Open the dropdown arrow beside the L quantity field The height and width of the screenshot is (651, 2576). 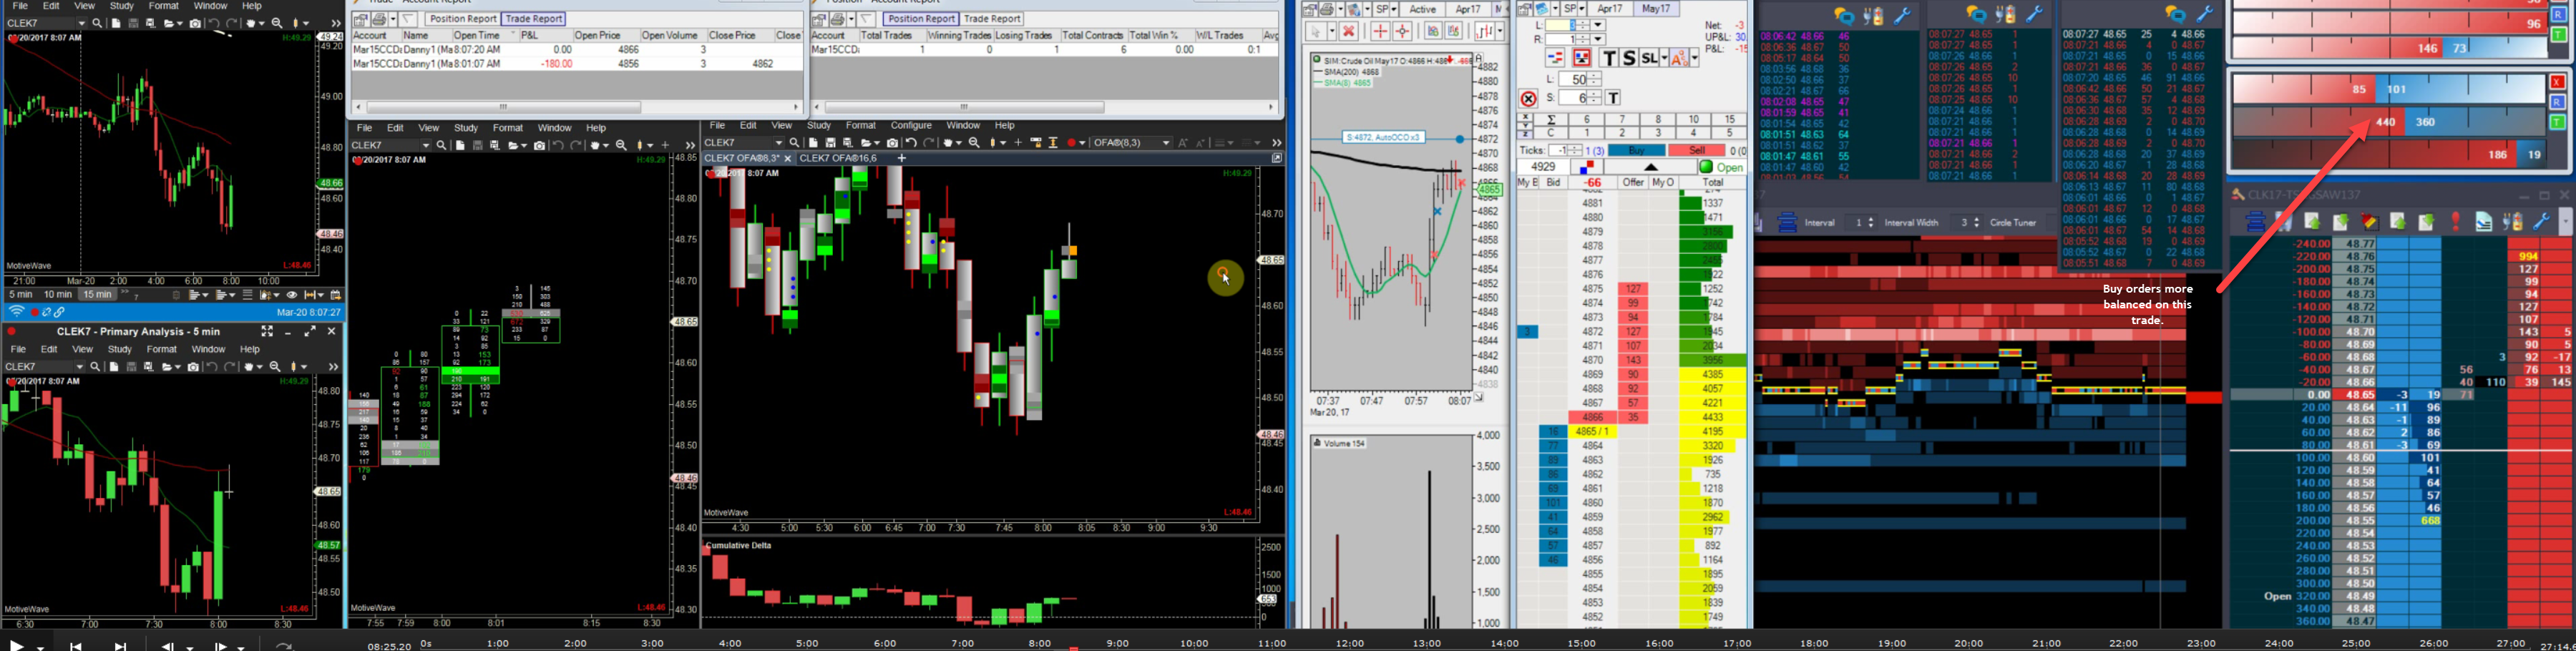click(1597, 25)
